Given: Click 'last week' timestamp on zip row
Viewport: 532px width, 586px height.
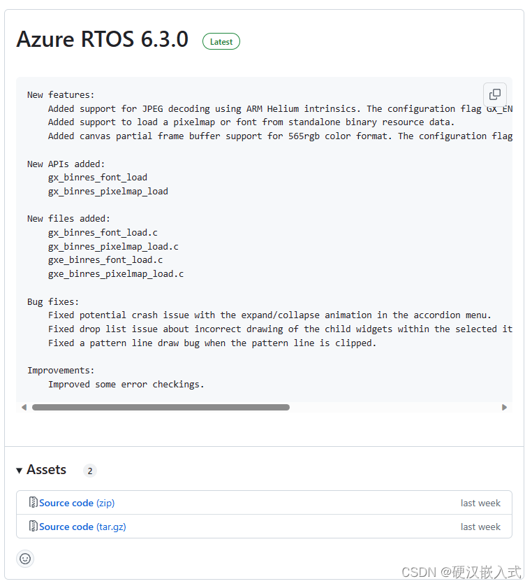Looking at the screenshot, I should [x=480, y=503].
